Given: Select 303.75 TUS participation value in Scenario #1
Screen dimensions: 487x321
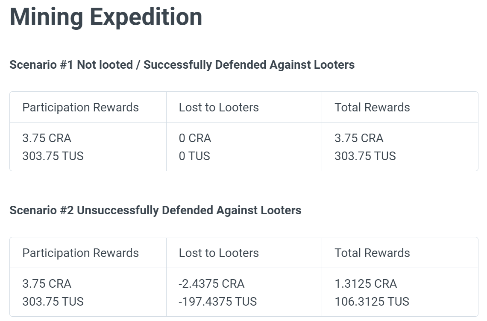Looking at the screenshot, I should tap(53, 156).
